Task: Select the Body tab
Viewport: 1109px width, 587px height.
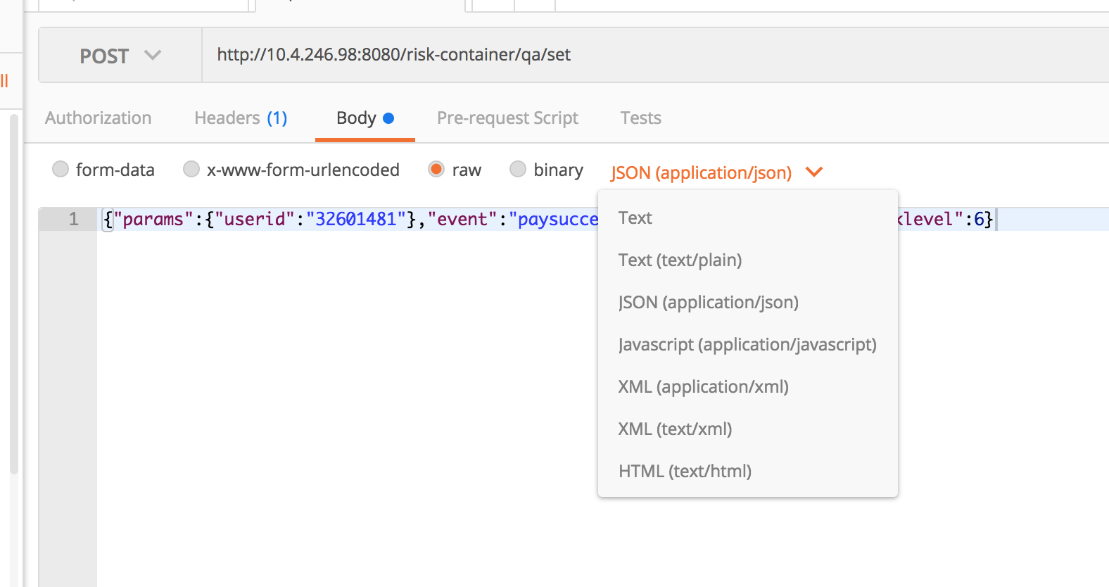Action: pyautogui.click(x=364, y=118)
